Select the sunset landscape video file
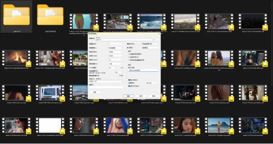273x144 pixels. [x=185, y=22]
